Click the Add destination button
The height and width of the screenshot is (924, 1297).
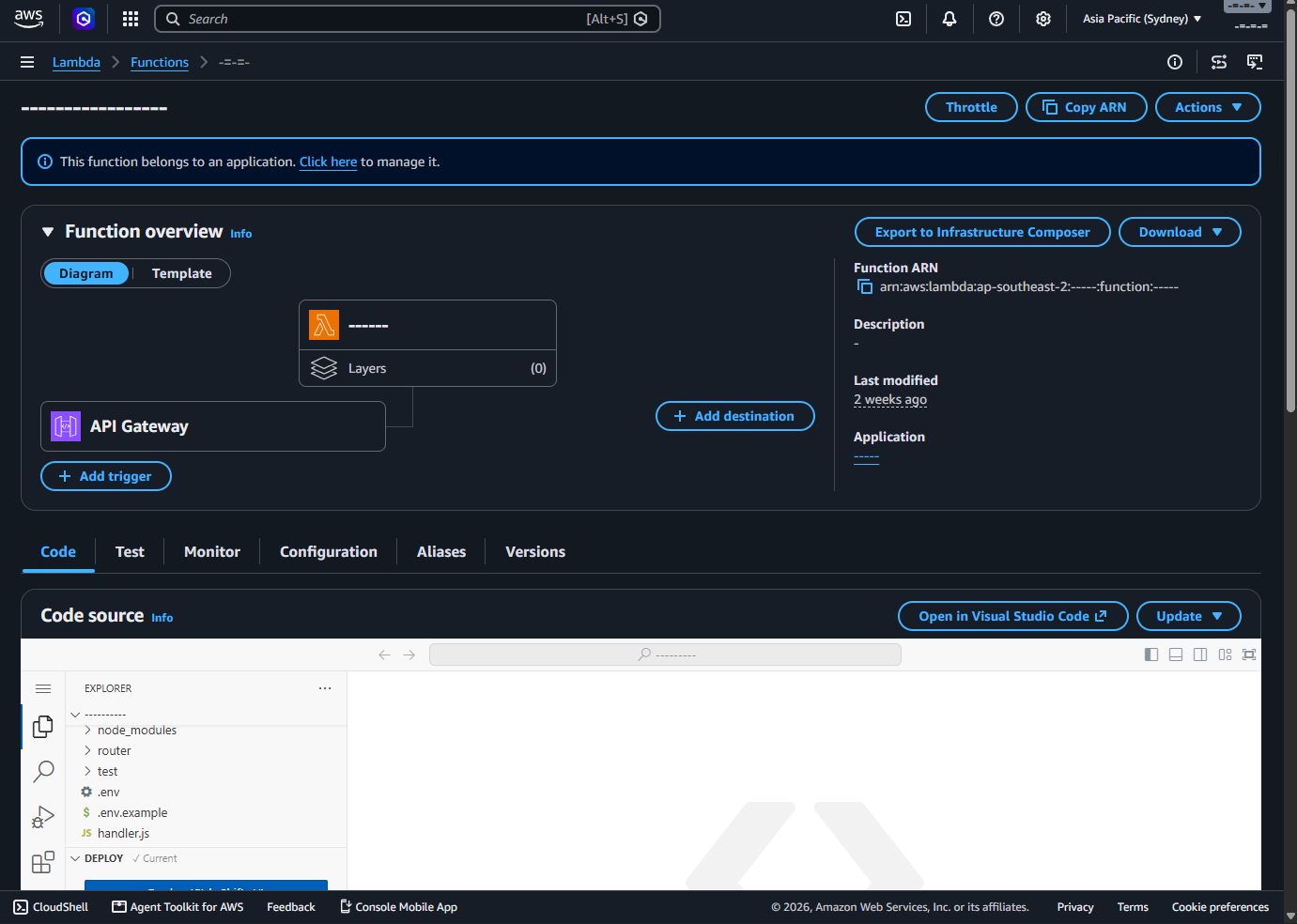[x=735, y=416]
